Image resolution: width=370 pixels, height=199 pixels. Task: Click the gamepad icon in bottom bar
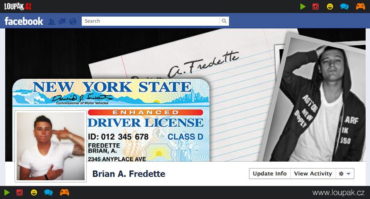coord(64,192)
